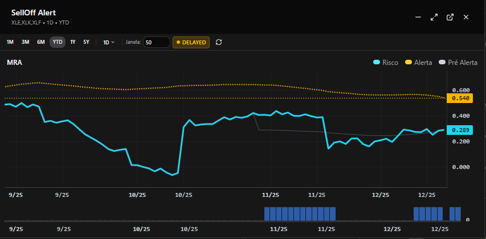Viewport: 486px width, 239px height.
Task: Toggle the Alerta series visibility
Action: tap(418, 63)
